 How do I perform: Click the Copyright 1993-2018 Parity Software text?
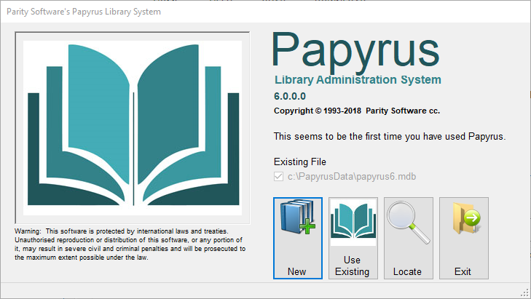point(357,111)
